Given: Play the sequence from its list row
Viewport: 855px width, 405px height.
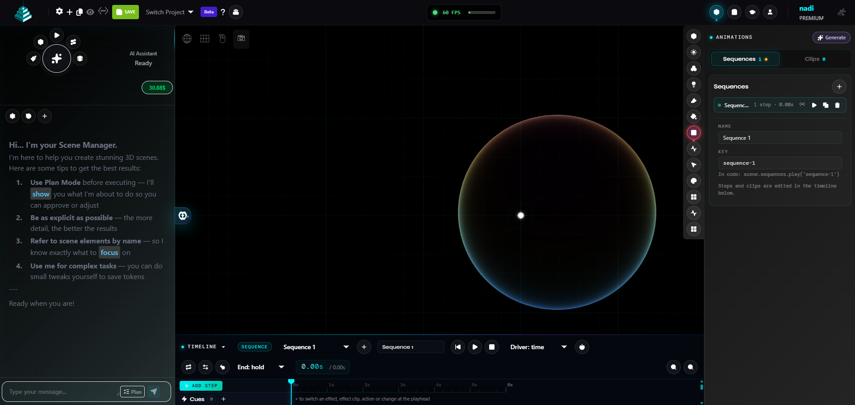Looking at the screenshot, I should pyautogui.click(x=814, y=105).
